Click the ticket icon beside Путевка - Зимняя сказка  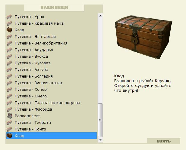(9, 83)
